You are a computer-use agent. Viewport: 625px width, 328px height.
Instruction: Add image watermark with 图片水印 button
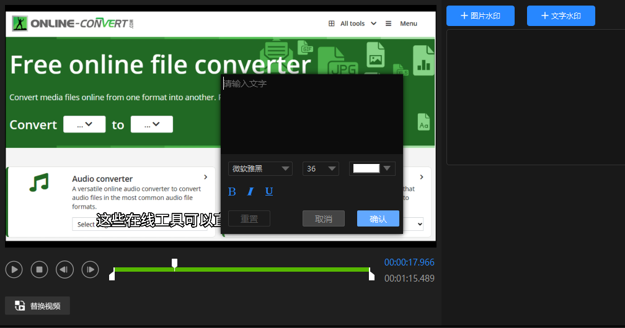481,16
